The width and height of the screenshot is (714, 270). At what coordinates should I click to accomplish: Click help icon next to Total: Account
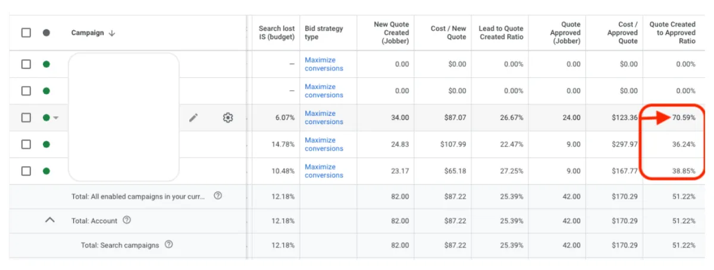(x=126, y=220)
